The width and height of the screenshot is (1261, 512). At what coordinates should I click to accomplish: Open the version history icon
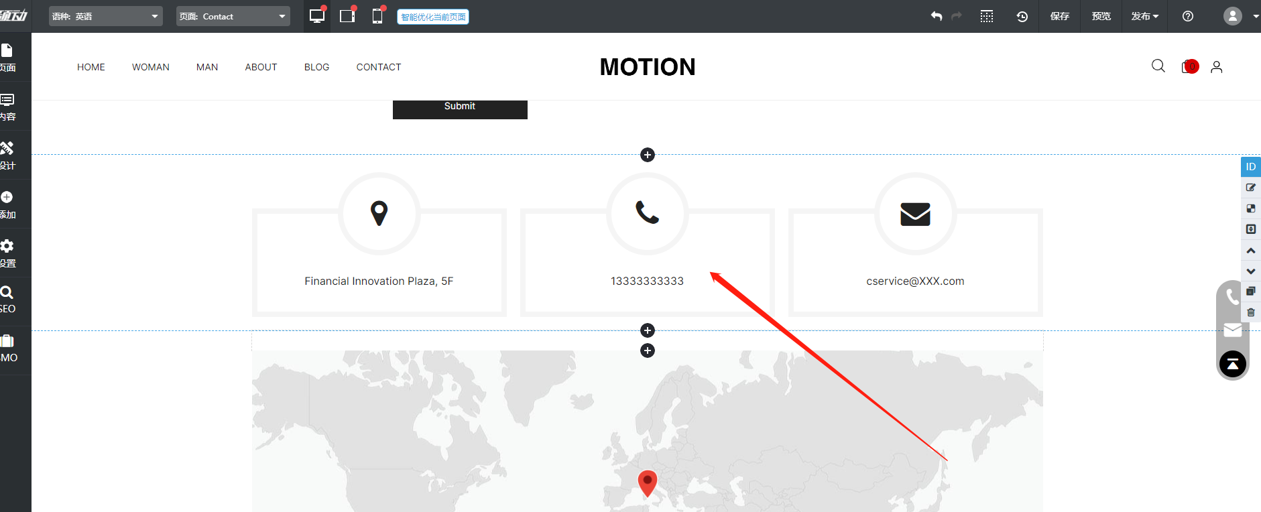click(1022, 16)
